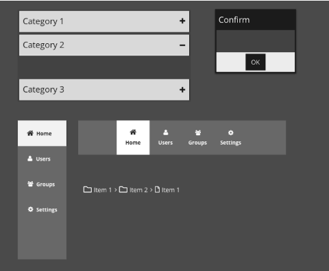Screen dimensions: 329x271
Task: Click the home icon in the vertical sidebar
Action: (x=30, y=133)
